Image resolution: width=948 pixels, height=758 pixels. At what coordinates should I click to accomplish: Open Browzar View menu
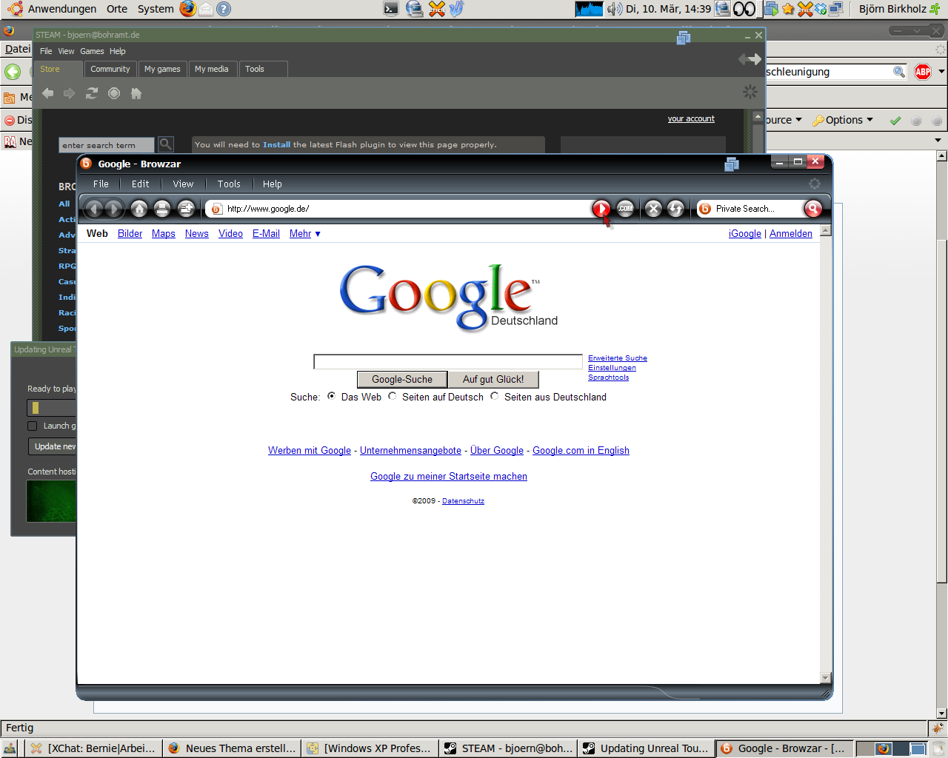coord(183,184)
